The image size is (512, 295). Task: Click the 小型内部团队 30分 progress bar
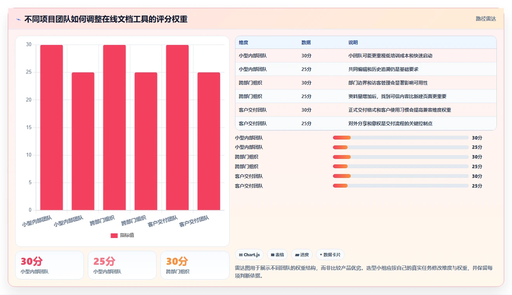(401, 138)
